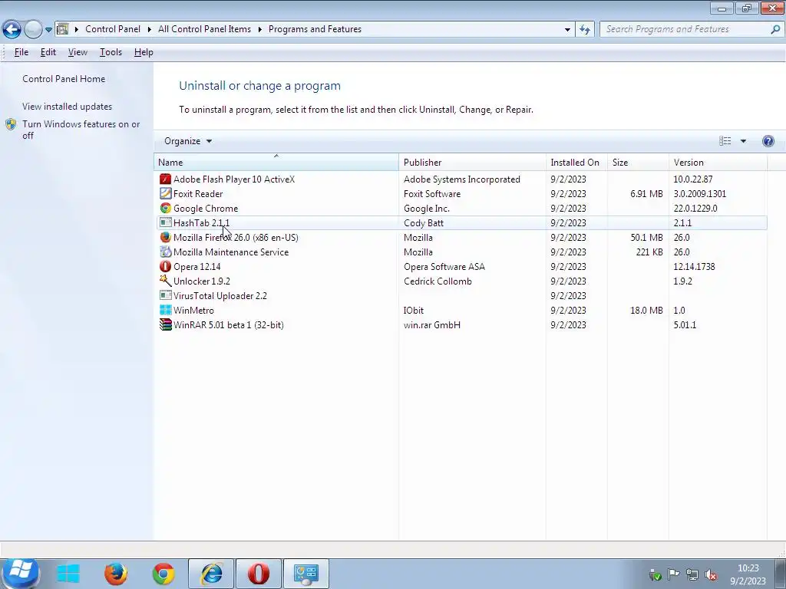Open the Tools menu
The image size is (786, 589).
click(x=111, y=52)
